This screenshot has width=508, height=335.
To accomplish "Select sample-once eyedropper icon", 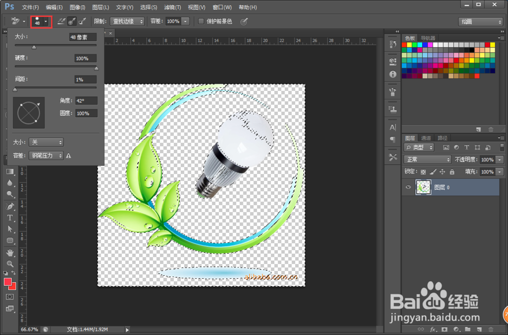I will (72, 21).
